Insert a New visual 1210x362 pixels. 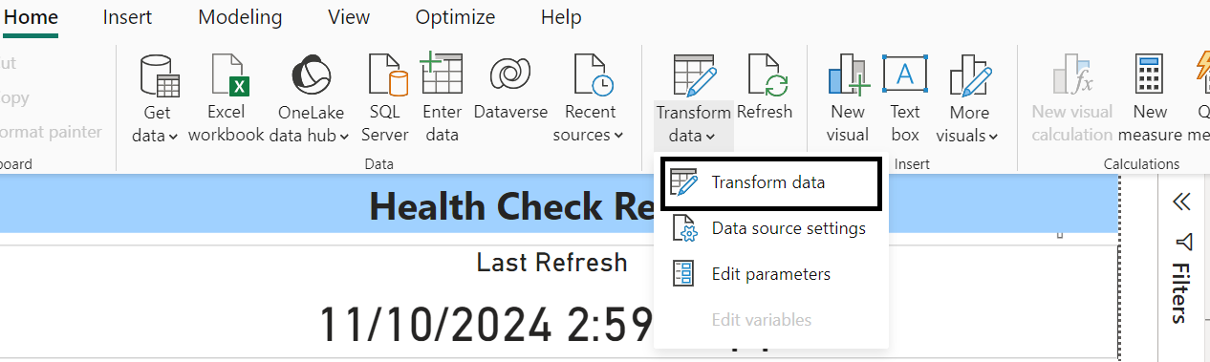click(848, 99)
